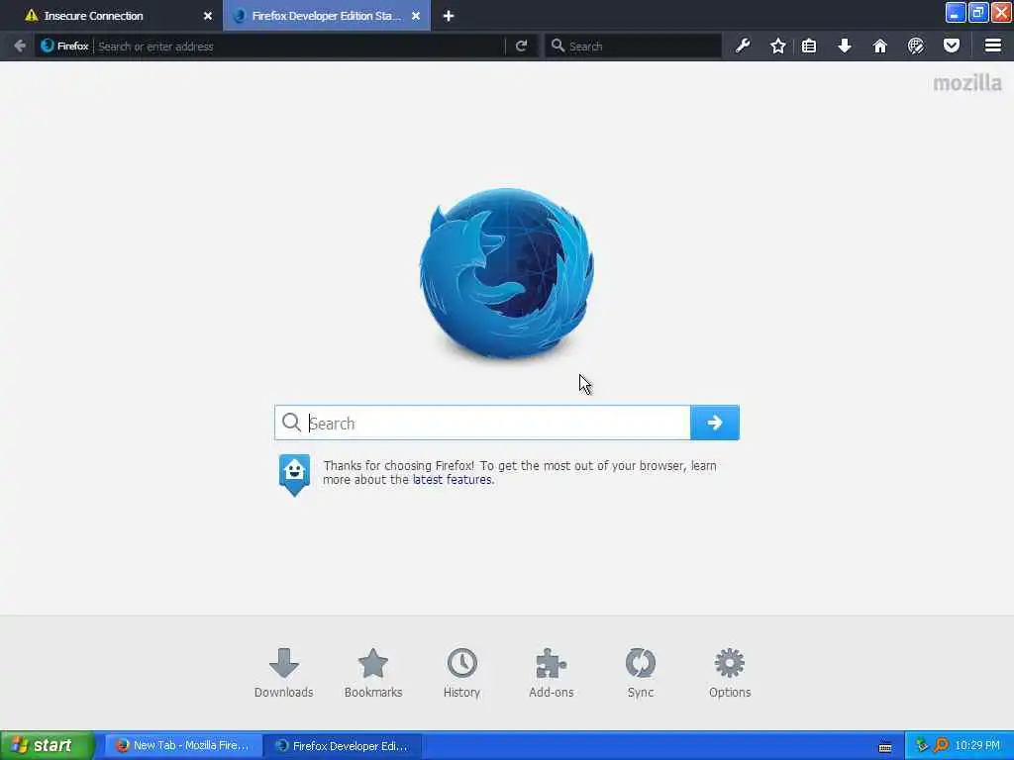Save page to Pocket icon
The height and width of the screenshot is (760, 1014).
coord(952,46)
